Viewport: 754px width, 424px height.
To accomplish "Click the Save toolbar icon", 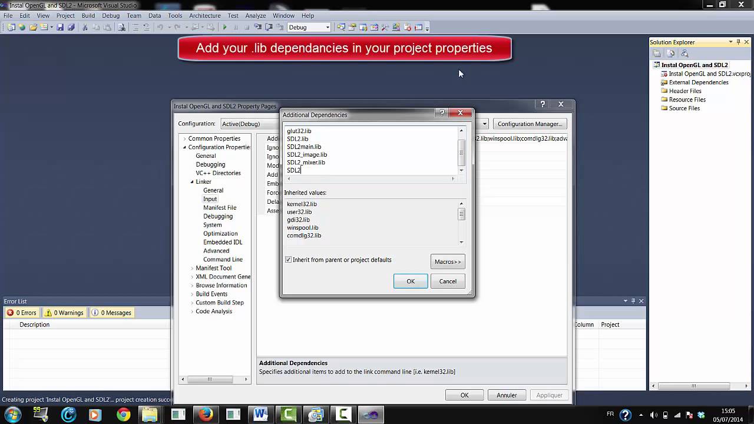I will tap(61, 27).
